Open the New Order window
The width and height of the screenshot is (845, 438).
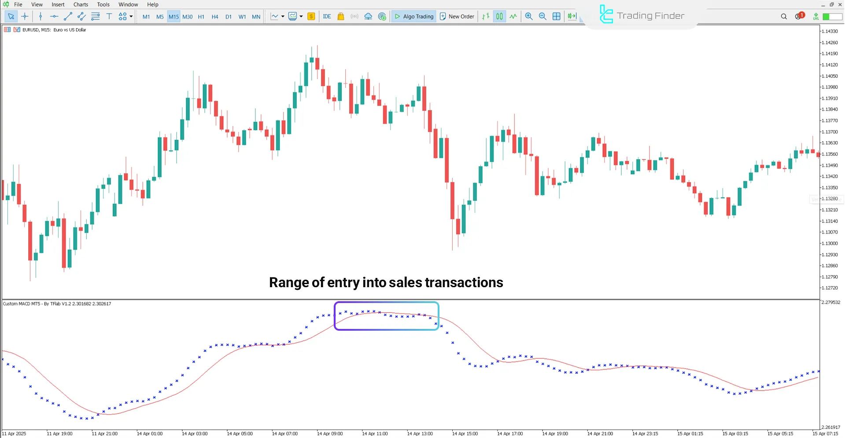(457, 16)
